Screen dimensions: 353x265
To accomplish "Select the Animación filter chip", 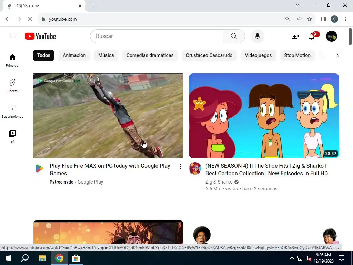I will pyautogui.click(x=74, y=56).
